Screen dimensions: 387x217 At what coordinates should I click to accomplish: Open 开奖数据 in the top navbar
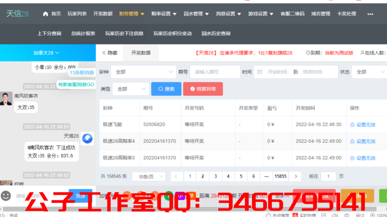(103, 14)
